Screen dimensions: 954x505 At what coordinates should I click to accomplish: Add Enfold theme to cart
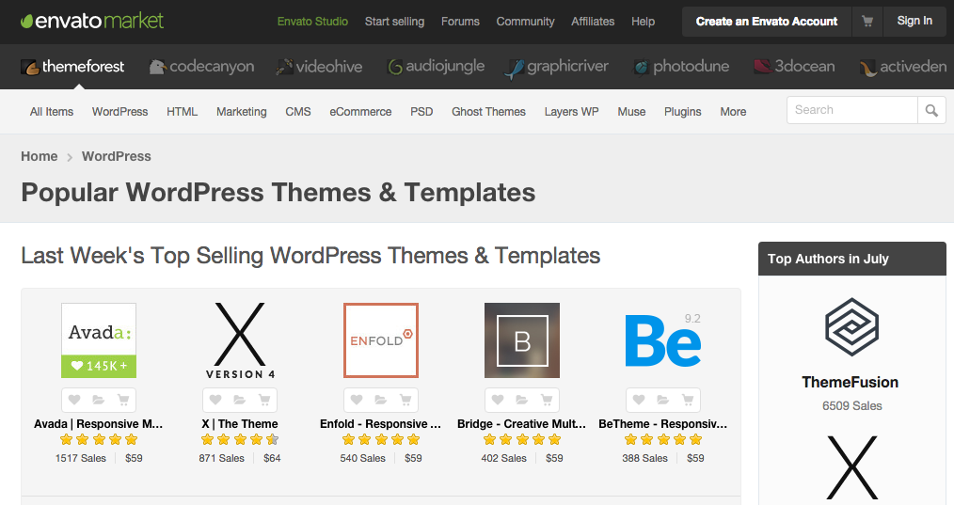tap(405, 400)
